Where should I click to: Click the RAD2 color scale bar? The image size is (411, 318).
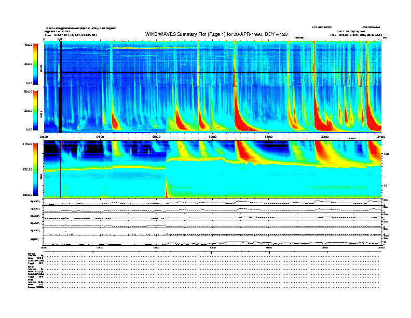[35, 64]
